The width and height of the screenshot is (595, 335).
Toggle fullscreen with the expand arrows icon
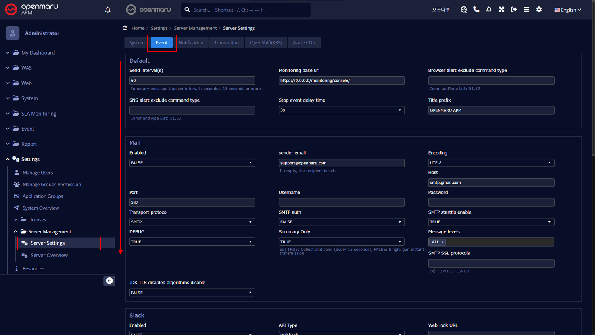(501, 10)
